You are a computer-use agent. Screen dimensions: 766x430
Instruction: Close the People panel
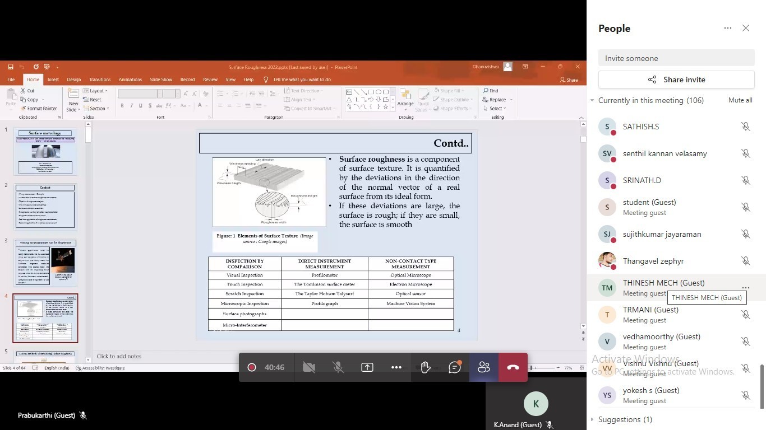[x=745, y=28]
